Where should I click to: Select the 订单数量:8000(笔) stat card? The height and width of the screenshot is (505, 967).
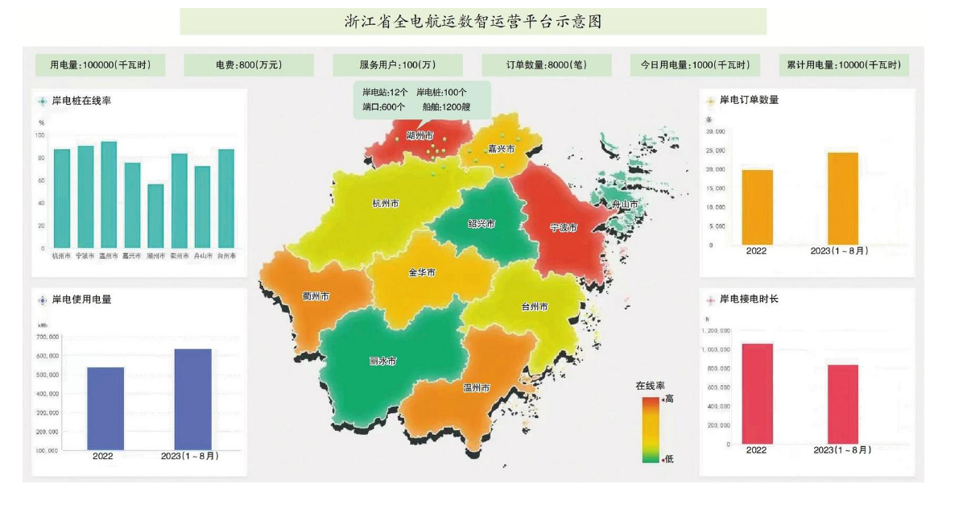click(547, 65)
